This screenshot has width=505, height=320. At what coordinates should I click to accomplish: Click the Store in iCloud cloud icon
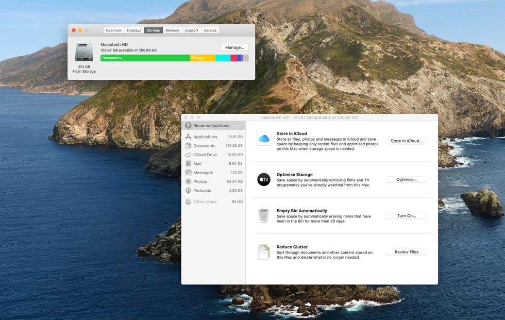263,138
